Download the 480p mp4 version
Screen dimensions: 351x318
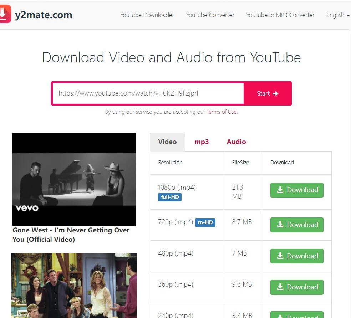pos(297,256)
